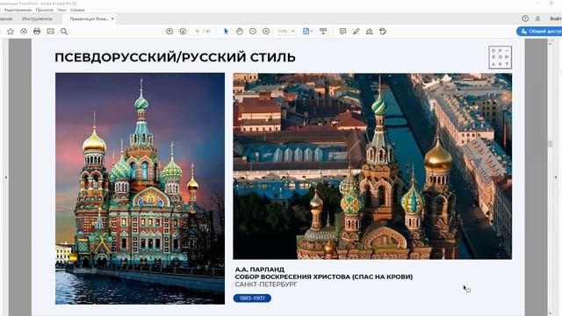This screenshot has height=316, width=562.
Task: Open the find text magnifier icon
Action: 64,32
